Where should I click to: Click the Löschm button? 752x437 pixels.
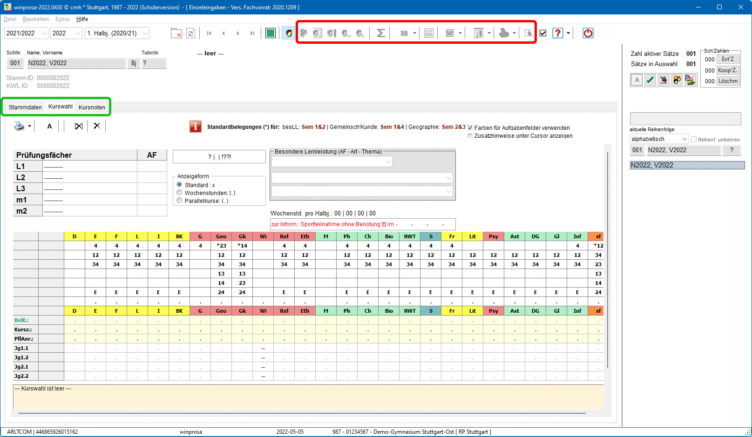(728, 81)
